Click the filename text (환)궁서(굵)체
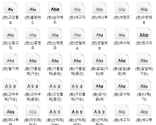The width and height of the screenshot is (156, 125). tap(100, 97)
